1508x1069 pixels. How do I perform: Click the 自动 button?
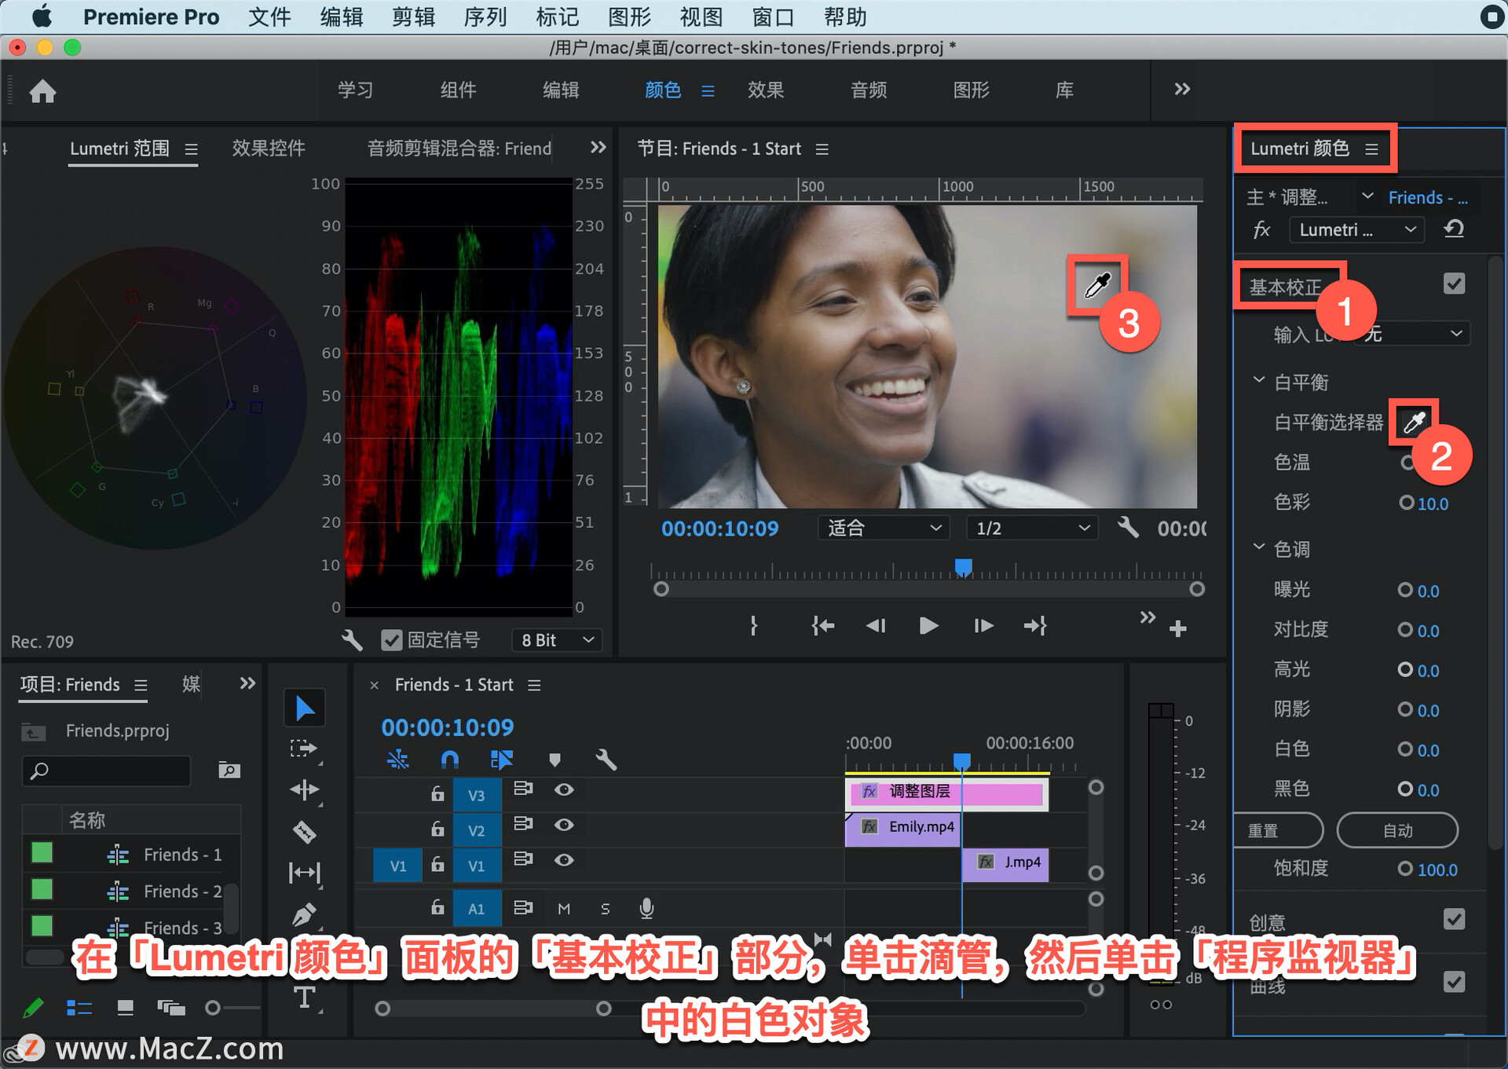pos(1397,830)
